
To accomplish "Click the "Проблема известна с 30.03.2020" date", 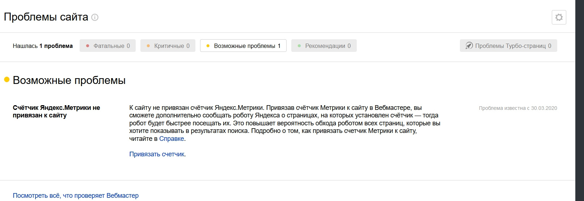I will (518, 108).
